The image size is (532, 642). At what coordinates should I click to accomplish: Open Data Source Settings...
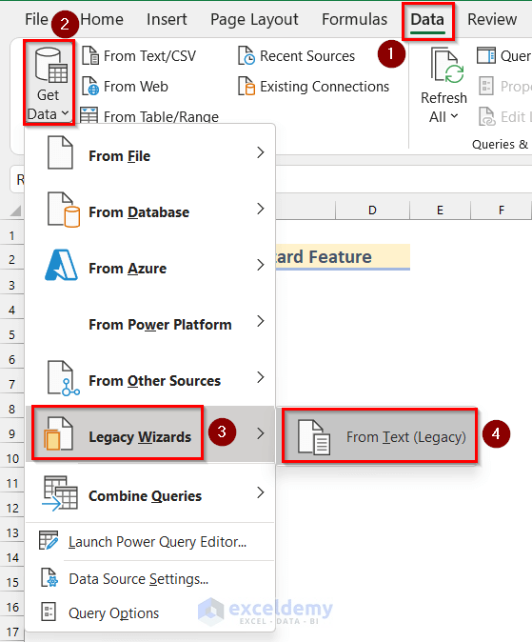pos(149,578)
